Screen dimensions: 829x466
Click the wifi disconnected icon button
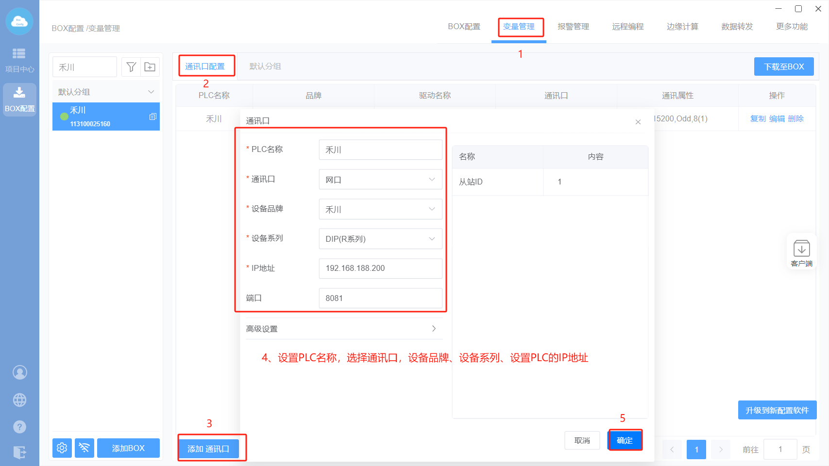[x=84, y=448]
